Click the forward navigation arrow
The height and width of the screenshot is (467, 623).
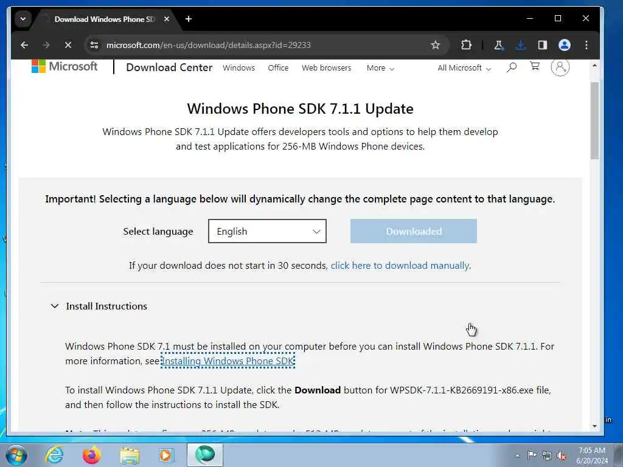pos(46,45)
